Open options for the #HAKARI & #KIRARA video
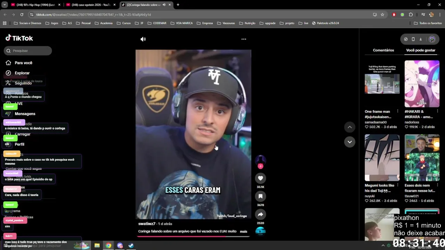Image resolution: width=445 pixels, height=250 pixels. point(437,111)
